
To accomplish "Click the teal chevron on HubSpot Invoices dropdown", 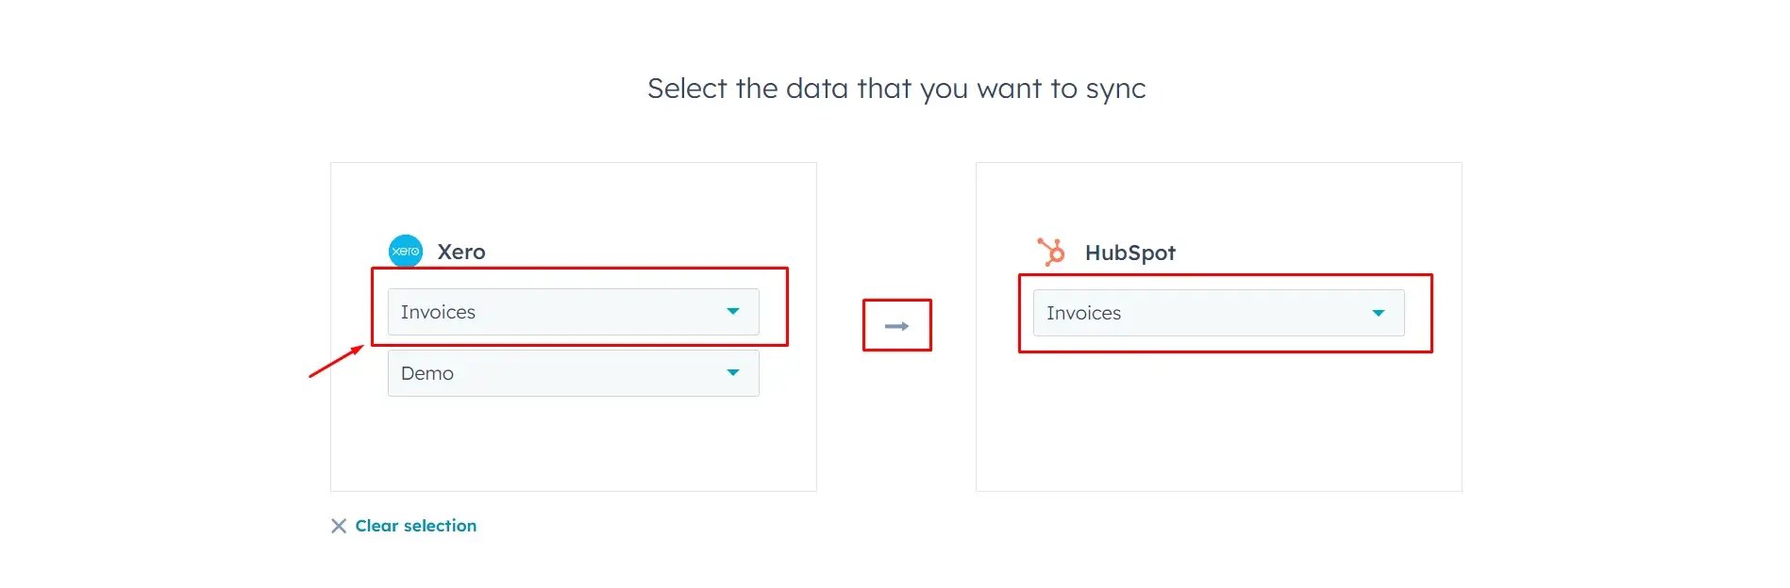I will [1379, 312].
